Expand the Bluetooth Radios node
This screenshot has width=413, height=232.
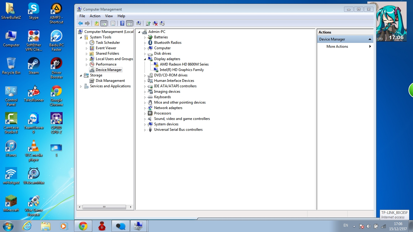[145, 43]
